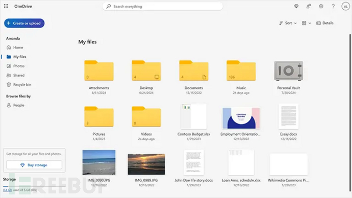The width and height of the screenshot is (352, 198).
Task: Click the Pictures folder name label
Action: (x=99, y=134)
